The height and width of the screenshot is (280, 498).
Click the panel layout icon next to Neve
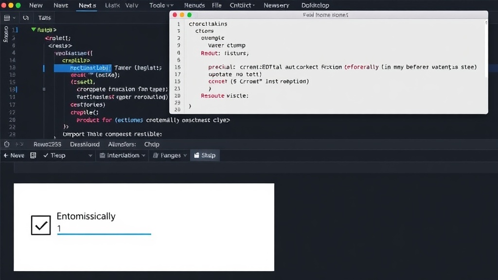click(33, 155)
